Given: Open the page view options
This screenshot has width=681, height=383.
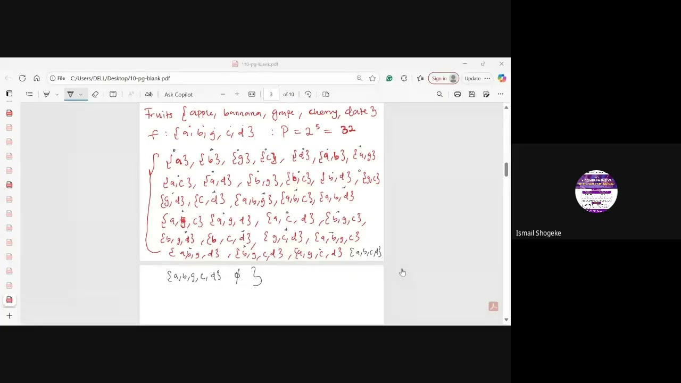Looking at the screenshot, I should pyautogui.click(x=326, y=94).
